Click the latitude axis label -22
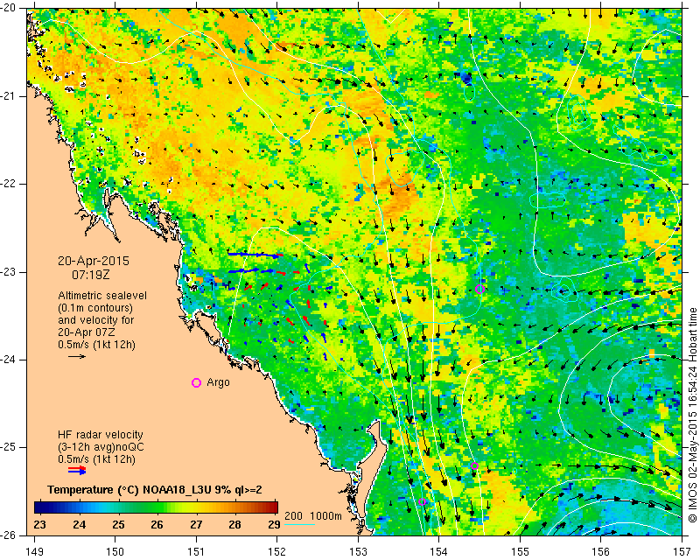Image resolution: width=700 pixels, height=560 pixels. tap(9, 184)
